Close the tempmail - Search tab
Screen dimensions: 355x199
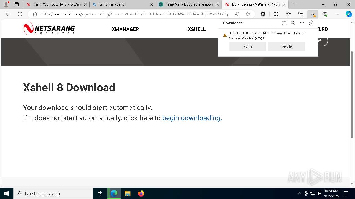[x=151, y=4]
